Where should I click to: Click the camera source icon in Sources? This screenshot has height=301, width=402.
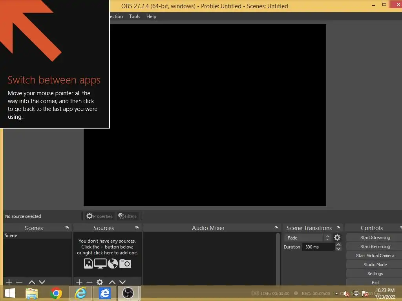point(125,263)
